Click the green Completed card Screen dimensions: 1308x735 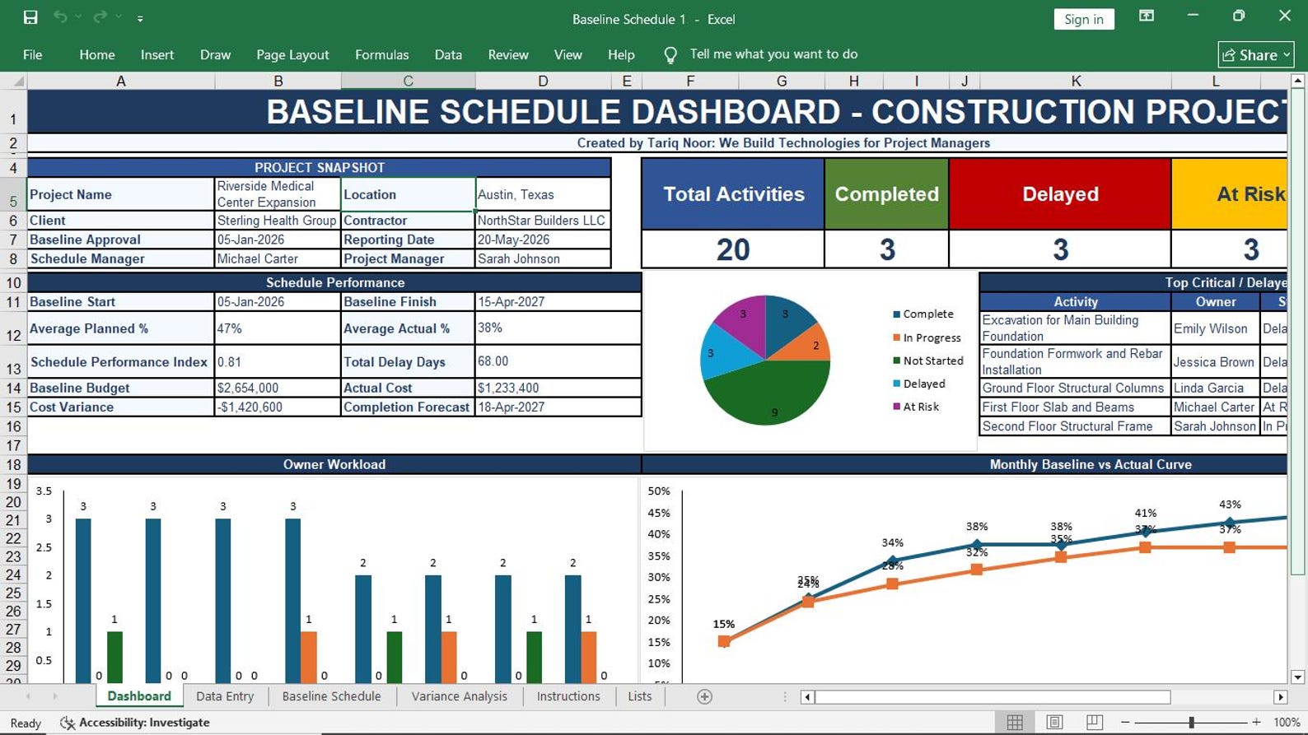click(886, 194)
